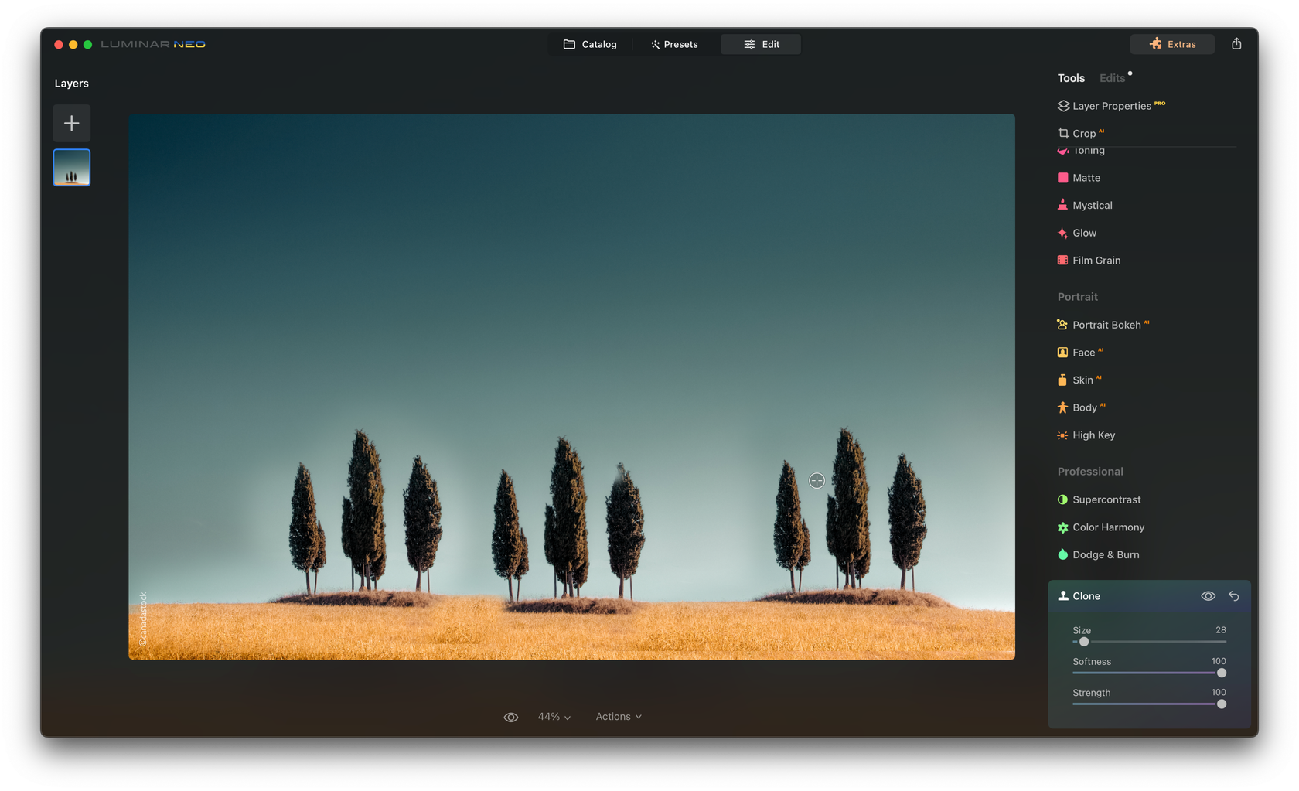Click the Extras button
The height and width of the screenshot is (791, 1299).
click(x=1172, y=44)
